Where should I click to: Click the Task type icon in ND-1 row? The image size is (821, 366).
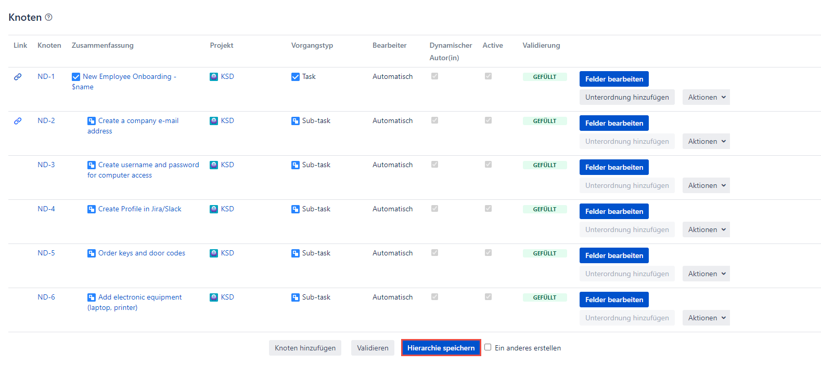tap(296, 77)
